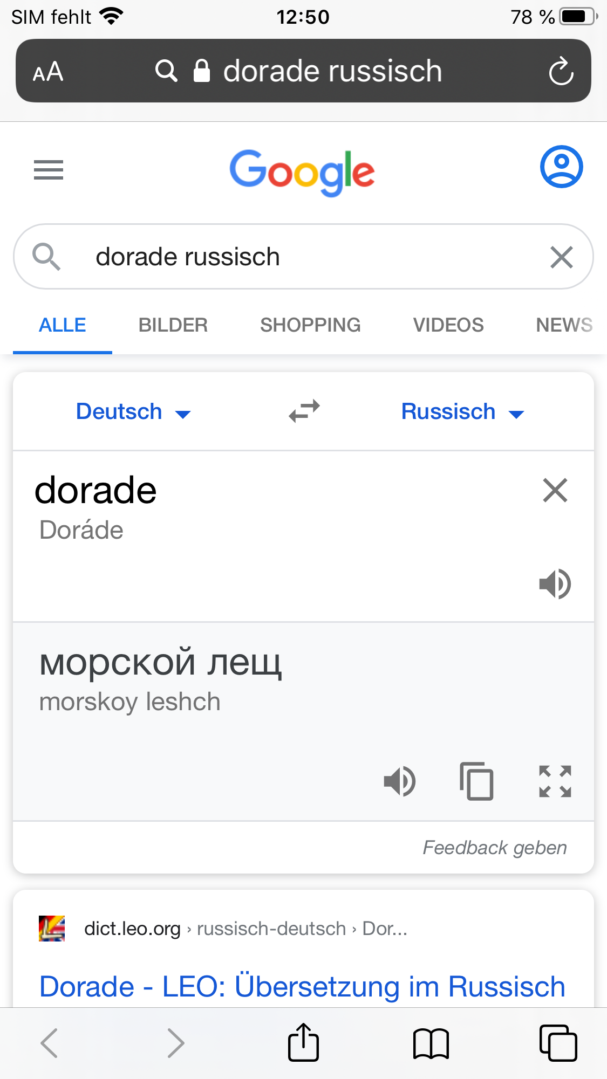Swap Deutsch and Russisch languages
Screen dimensions: 607x1079
tap(304, 411)
